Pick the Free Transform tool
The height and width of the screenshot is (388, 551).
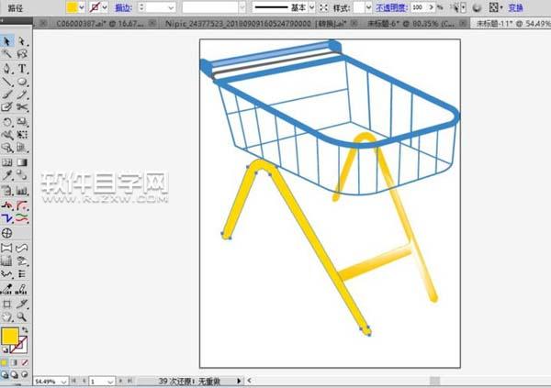[x=22, y=135]
